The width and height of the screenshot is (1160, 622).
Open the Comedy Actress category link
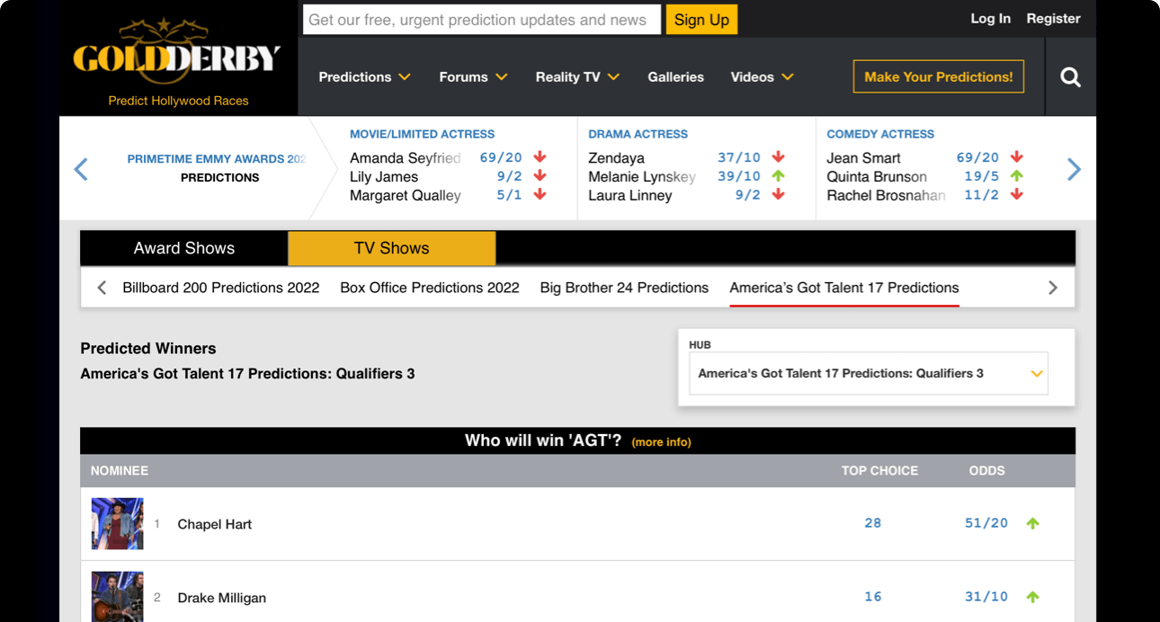tap(880, 134)
